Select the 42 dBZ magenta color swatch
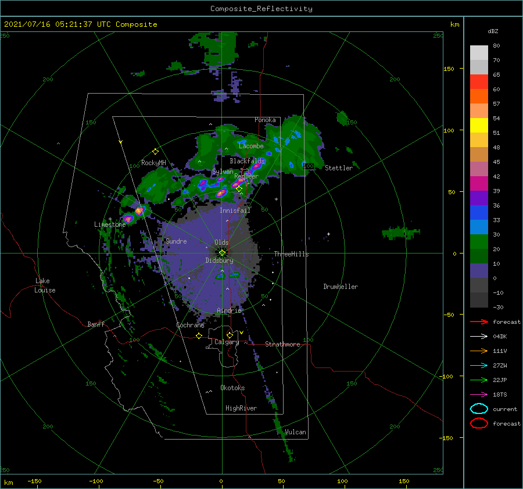 479,184
